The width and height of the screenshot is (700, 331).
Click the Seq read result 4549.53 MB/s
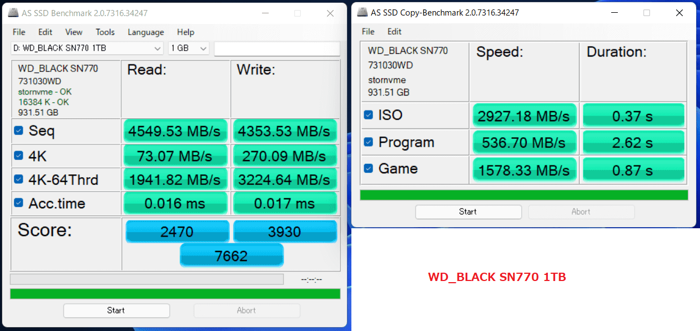[x=175, y=132]
